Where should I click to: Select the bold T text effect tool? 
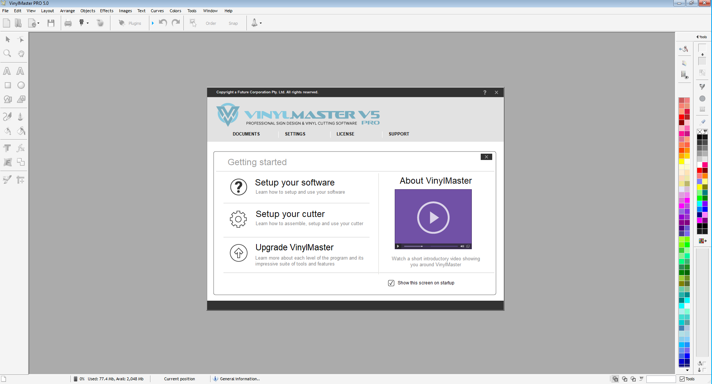7,148
